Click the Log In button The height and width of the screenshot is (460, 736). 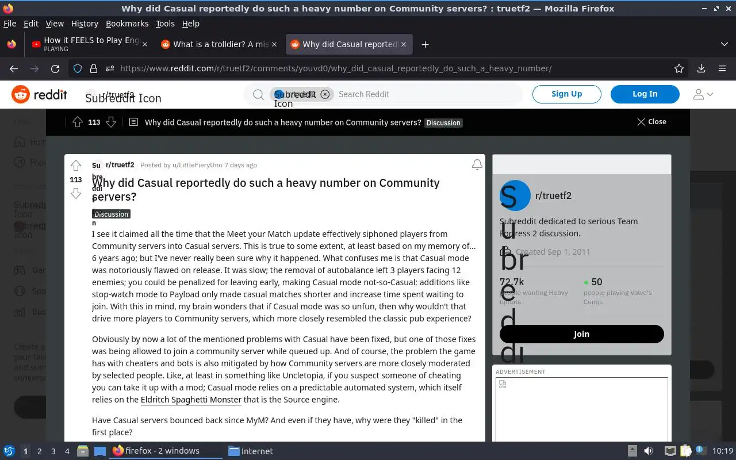coord(645,94)
